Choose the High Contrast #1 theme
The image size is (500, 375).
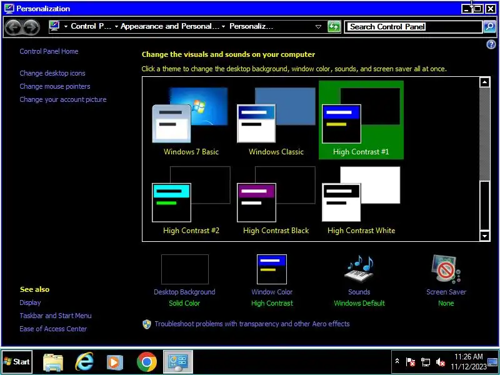click(361, 120)
